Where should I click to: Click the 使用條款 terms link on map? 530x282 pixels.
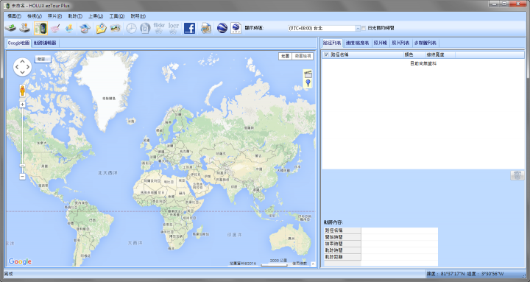tap(300, 264)
